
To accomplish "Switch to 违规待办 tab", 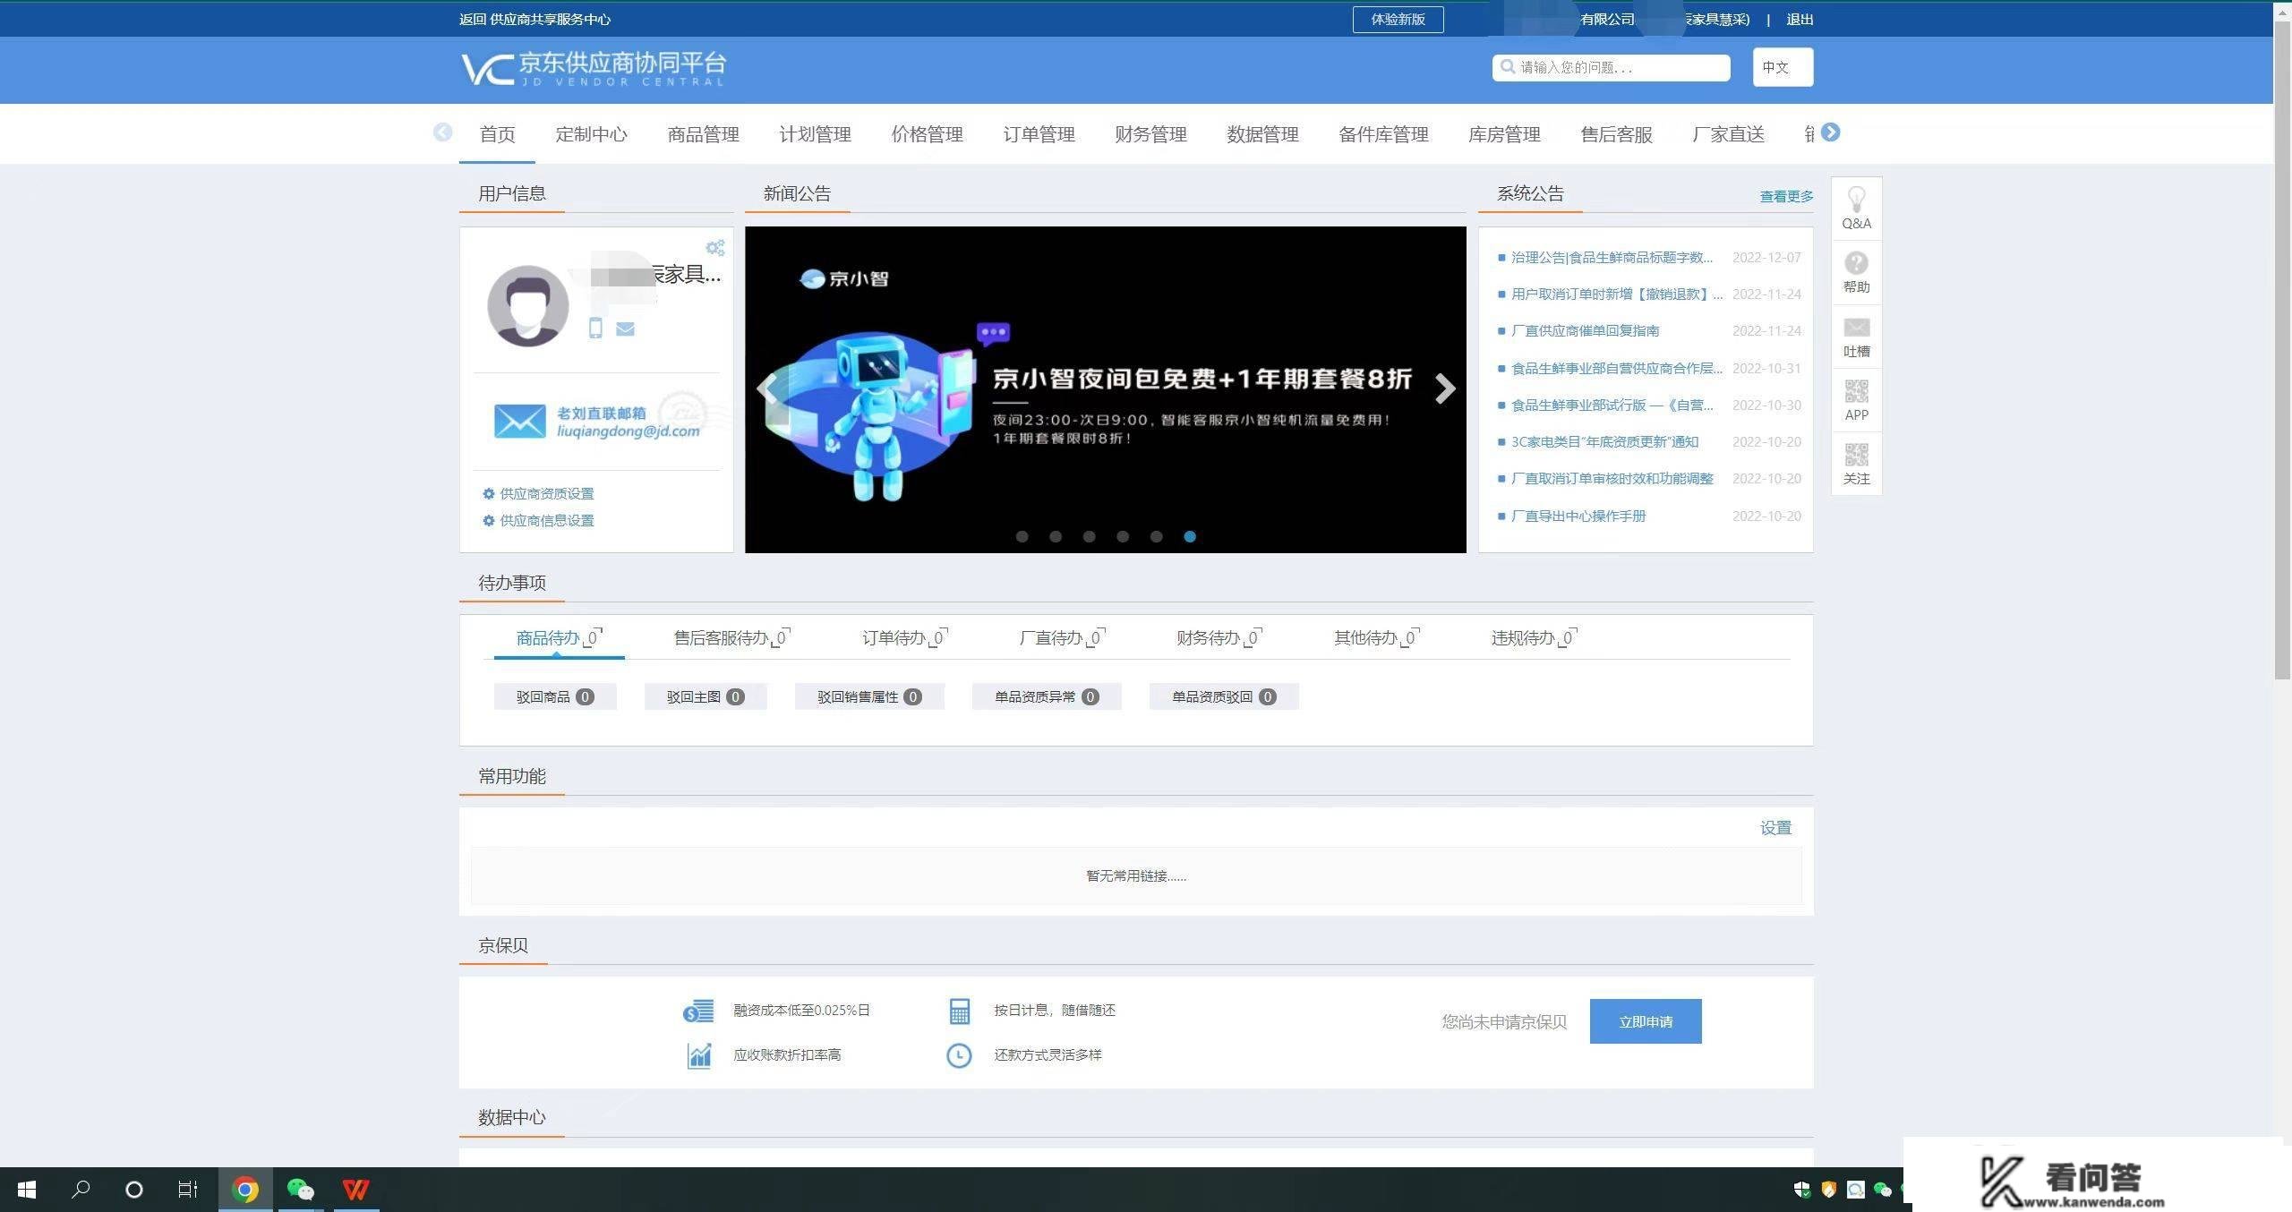I will point(1534,637).
